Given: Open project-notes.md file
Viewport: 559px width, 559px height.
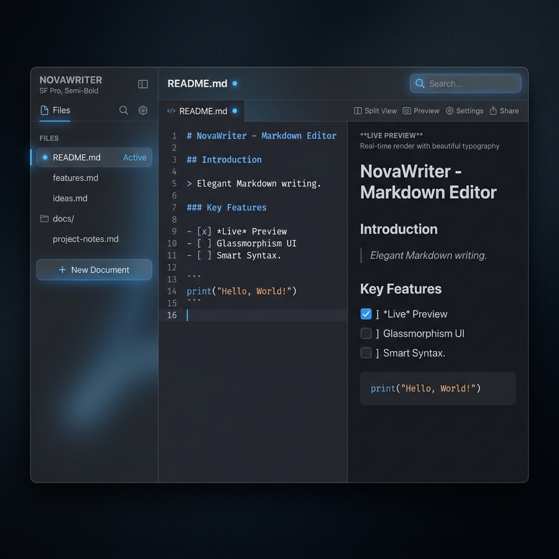Looking at the screenshot, I should click(x=86, y=239).
